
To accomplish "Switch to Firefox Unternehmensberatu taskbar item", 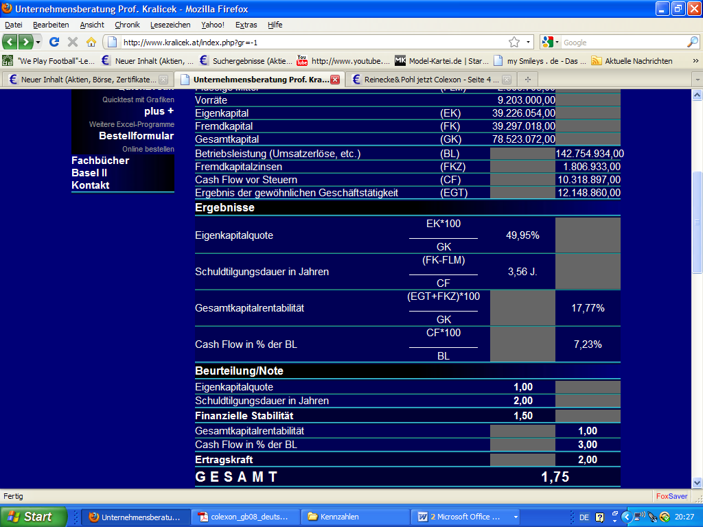I will coord(135,517).
